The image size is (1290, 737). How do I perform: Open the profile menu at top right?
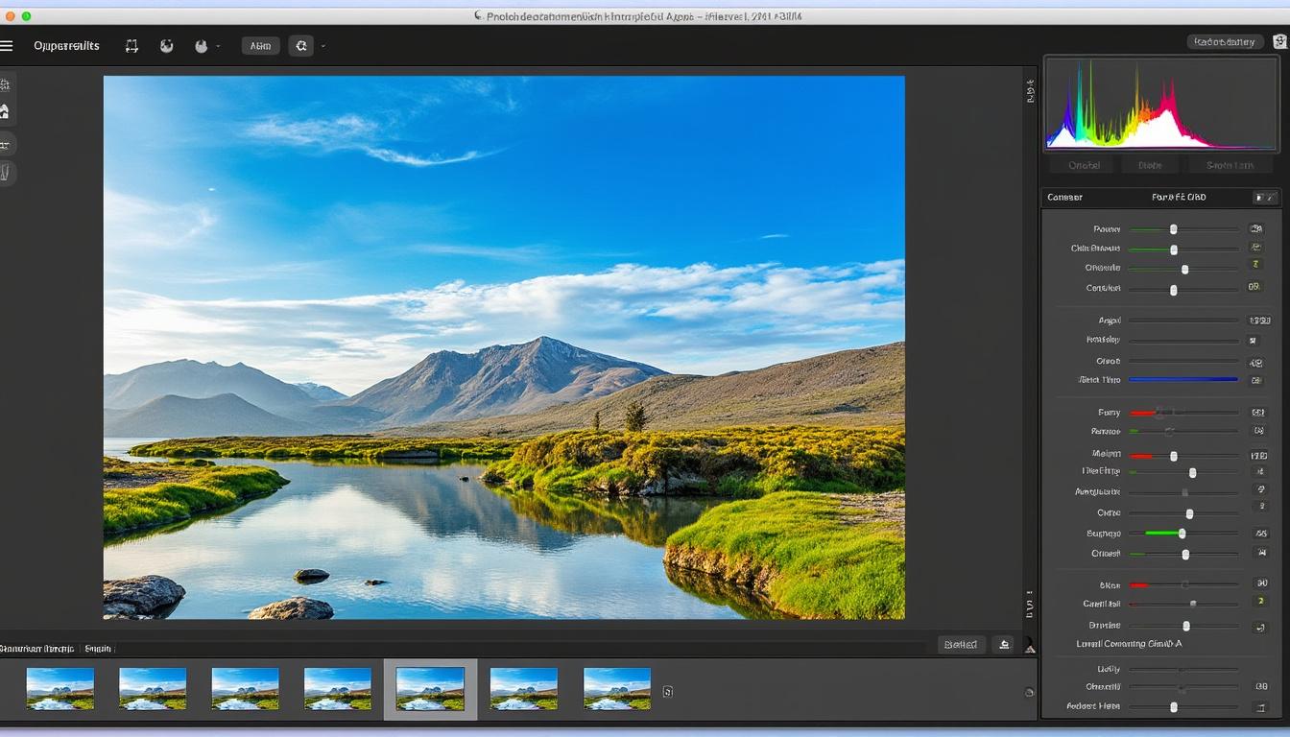coord(1278,41)
